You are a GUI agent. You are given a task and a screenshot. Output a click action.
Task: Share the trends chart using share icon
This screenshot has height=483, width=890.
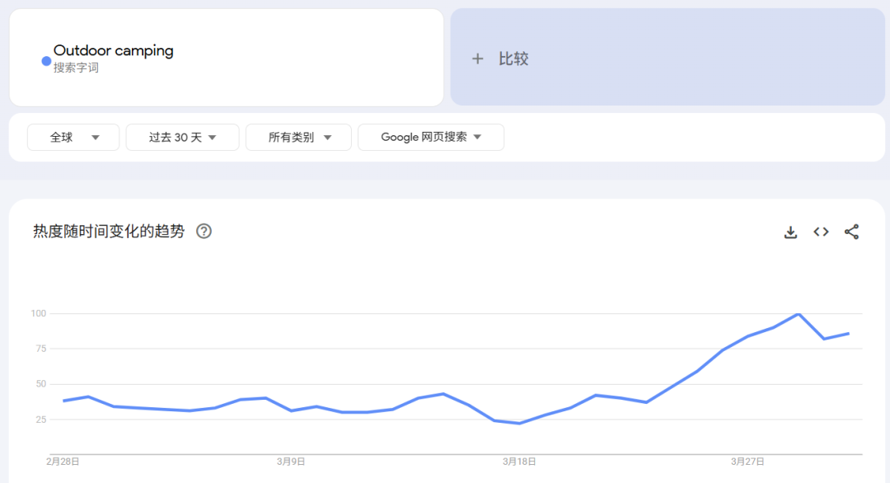pos(852,232)
